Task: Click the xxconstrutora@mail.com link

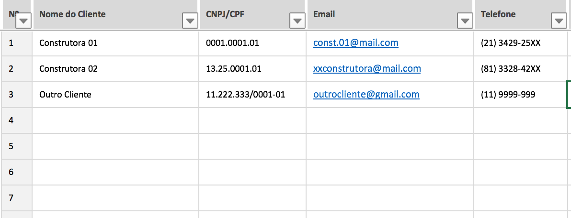Action: point(367,69)
